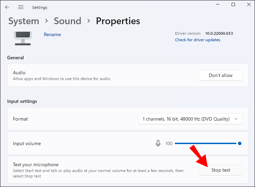Click the driver version number
This screenshot has height=187, width=255.
219,33
